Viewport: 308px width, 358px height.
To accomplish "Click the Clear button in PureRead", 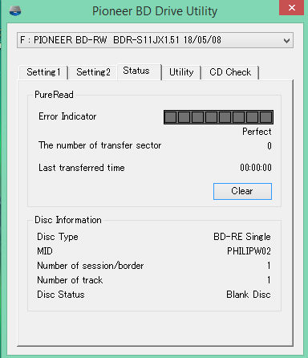I will pos(242,191).
